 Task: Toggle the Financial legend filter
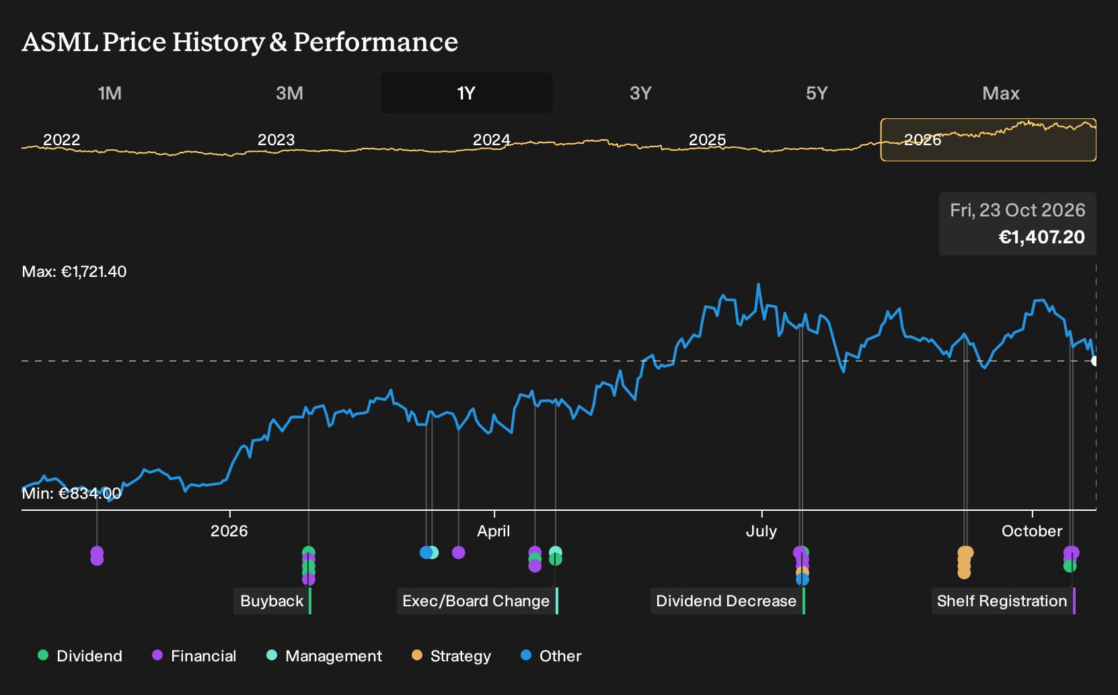(x=194, y=656)
